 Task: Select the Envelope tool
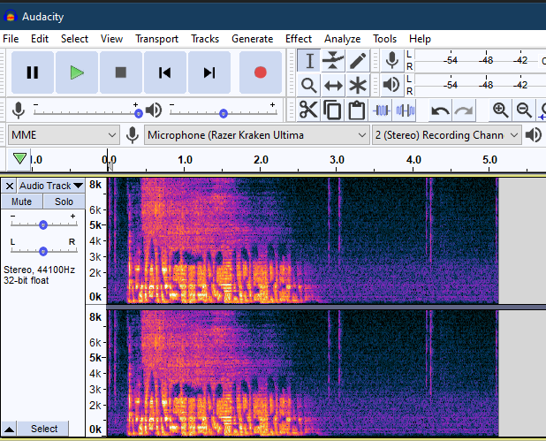point(333,61)
